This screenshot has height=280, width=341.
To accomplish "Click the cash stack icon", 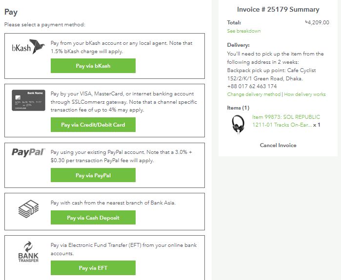I will tap(28, 208).
